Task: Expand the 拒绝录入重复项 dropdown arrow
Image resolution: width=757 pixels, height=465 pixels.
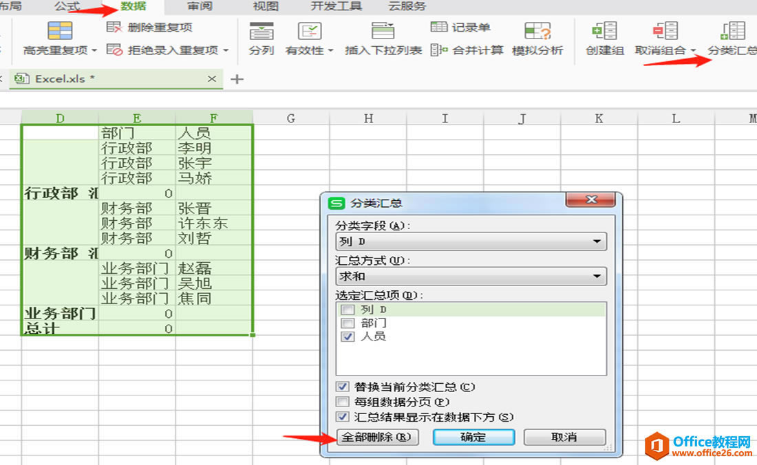Action: (226, 50)
